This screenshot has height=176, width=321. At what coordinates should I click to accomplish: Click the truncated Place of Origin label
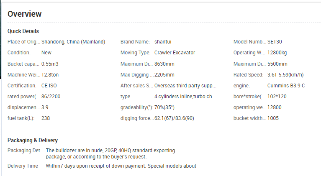click(24, 42)
